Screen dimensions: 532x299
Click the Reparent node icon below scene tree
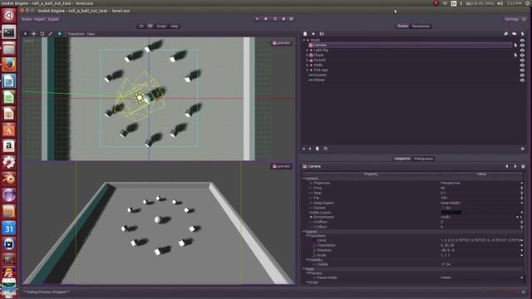(325, 149)
